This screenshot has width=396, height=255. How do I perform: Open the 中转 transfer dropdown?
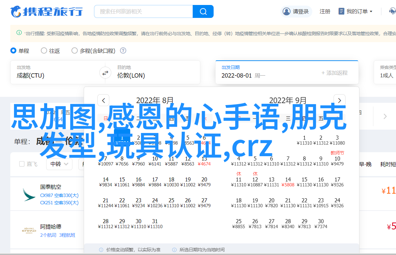tap(59, 164)
